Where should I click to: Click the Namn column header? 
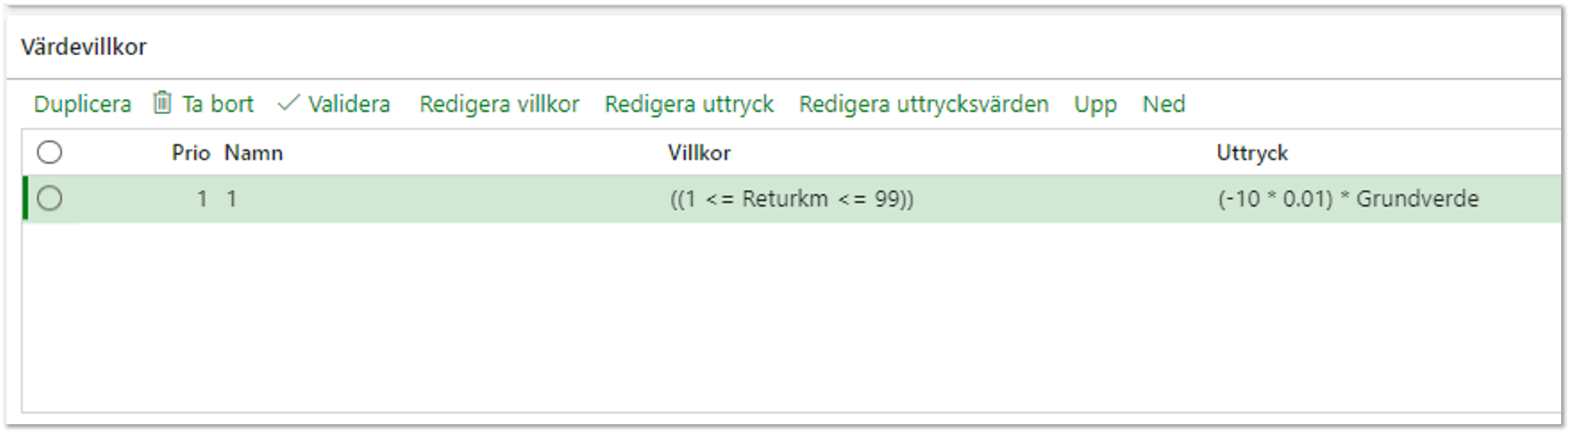253,153
